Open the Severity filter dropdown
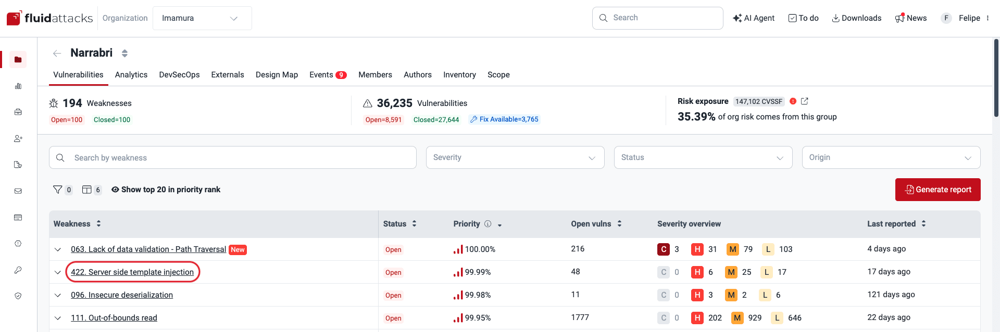Image resolution: width=1000 pixels, height=332 pixels. click(x=515, y=157)
